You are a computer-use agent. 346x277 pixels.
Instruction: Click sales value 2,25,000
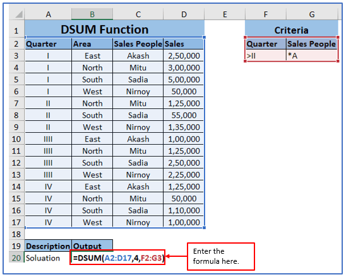pyautogui.click(x=184, y=174)
